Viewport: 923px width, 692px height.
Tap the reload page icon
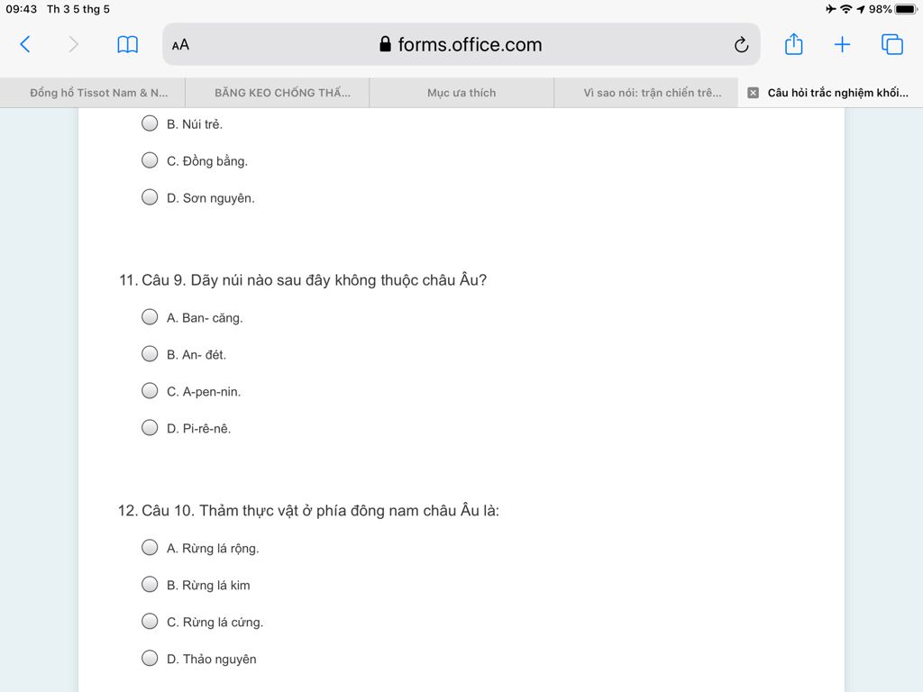pos(741,44)
